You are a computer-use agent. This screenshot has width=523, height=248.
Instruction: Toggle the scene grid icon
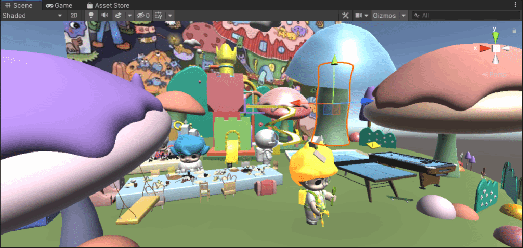(159, 16)
